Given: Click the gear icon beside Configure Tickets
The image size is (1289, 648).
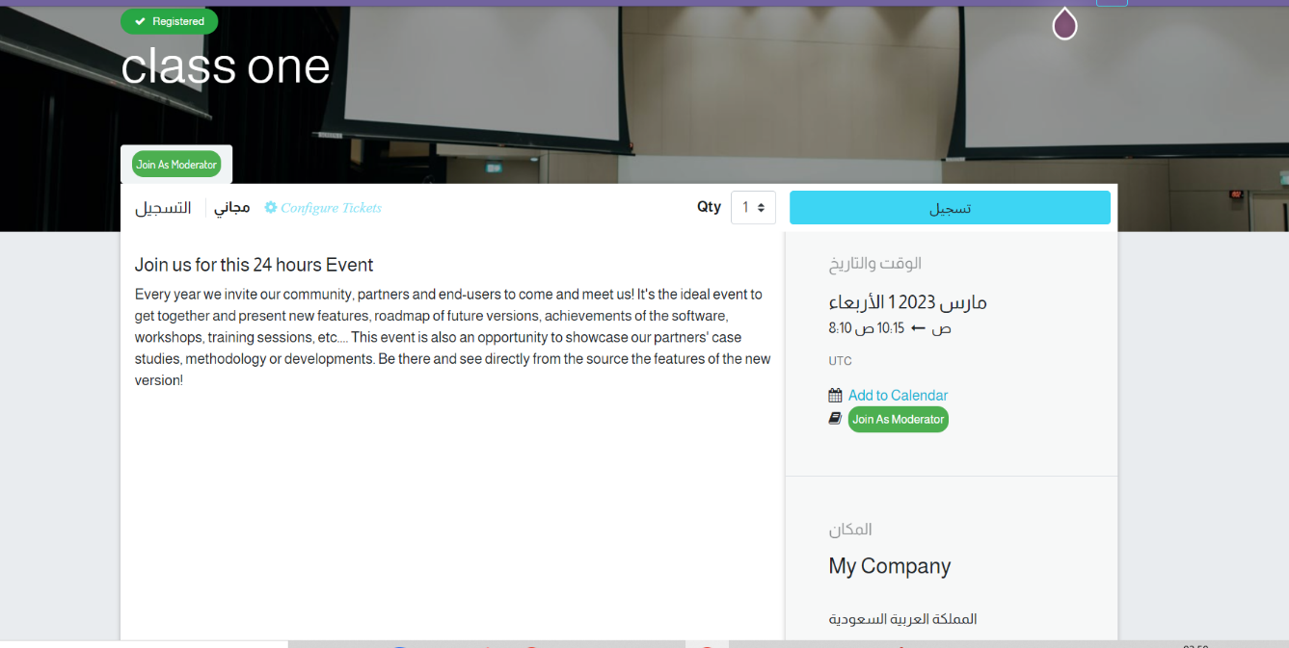Looking at the screenshot, I should tap(271, 208).
